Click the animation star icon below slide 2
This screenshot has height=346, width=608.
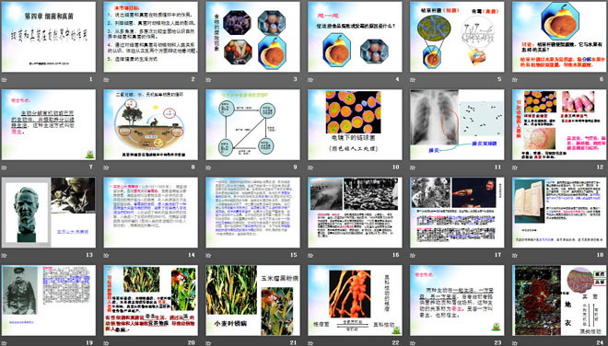106,79
